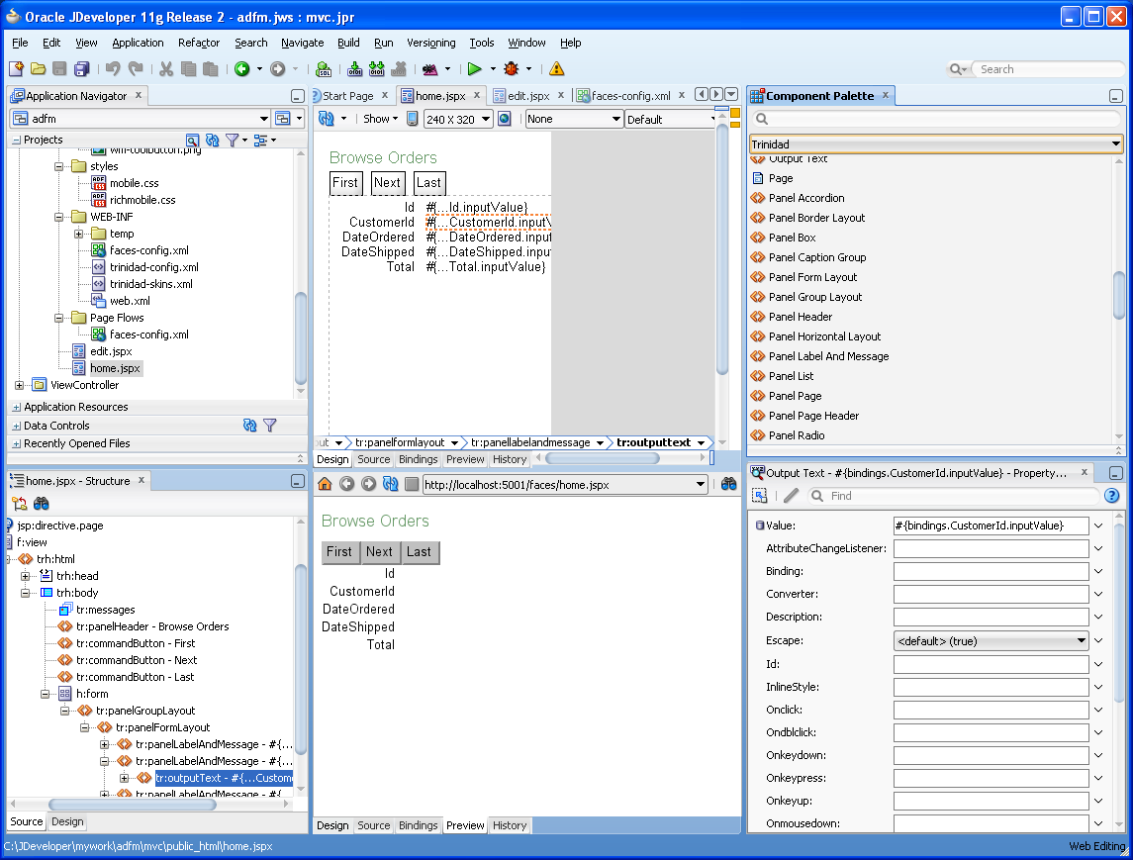Screen dimensions: 1133x860
Task: Open the Trinidad palette dropdown
Action: coord(1115,143)
